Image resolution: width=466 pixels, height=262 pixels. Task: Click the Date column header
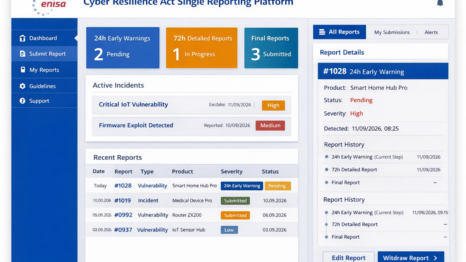[99, 171]
